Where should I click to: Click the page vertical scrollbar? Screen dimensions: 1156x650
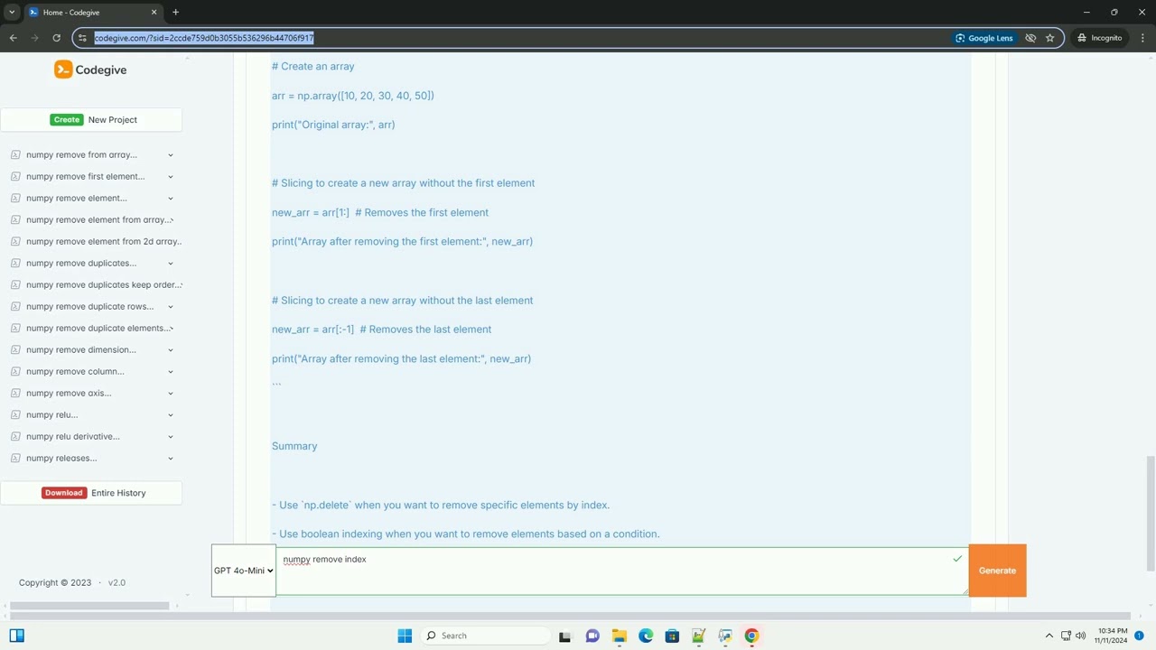[1151, 513]
